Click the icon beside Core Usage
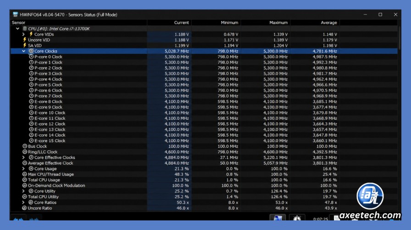This screenshot has height=230, width=411. coord(31,169)
